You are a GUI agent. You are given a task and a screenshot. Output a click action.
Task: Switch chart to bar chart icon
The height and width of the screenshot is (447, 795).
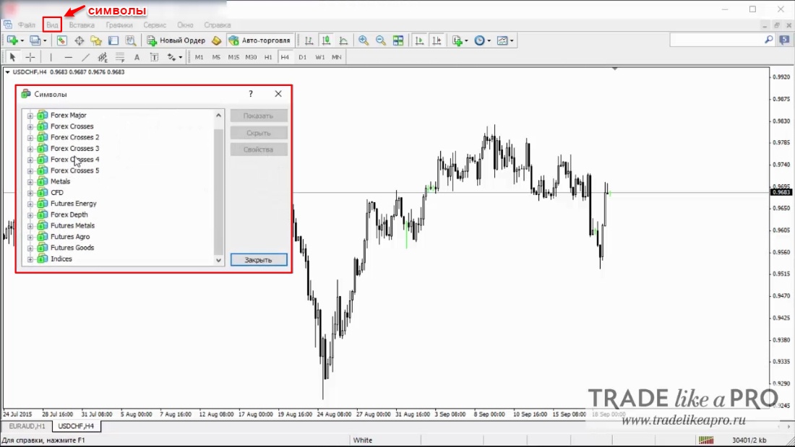[309, 40]
